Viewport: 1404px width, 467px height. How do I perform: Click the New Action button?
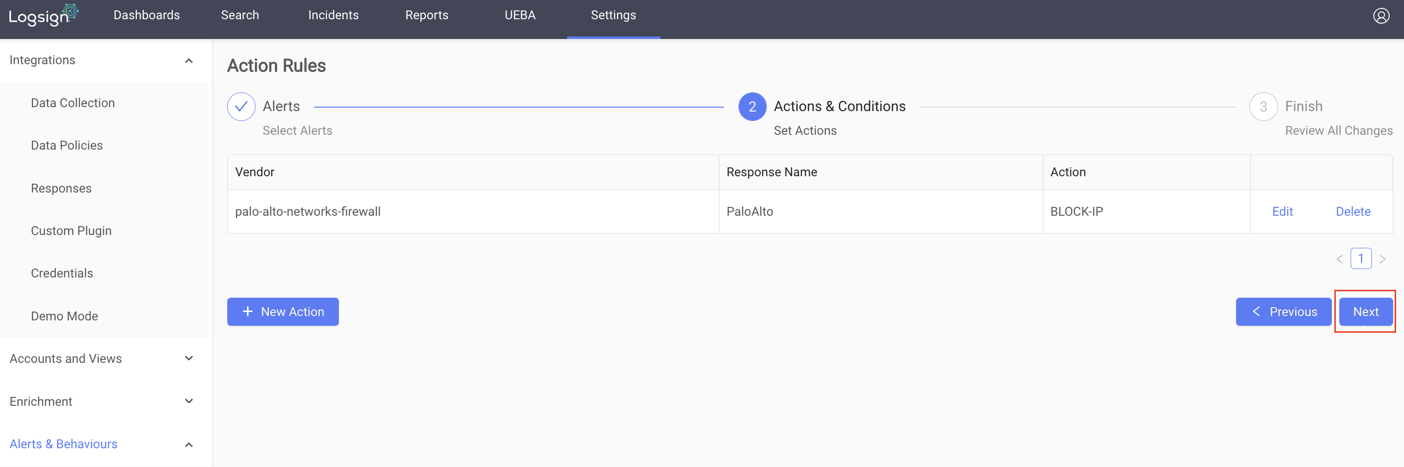(x=283, y=311)
